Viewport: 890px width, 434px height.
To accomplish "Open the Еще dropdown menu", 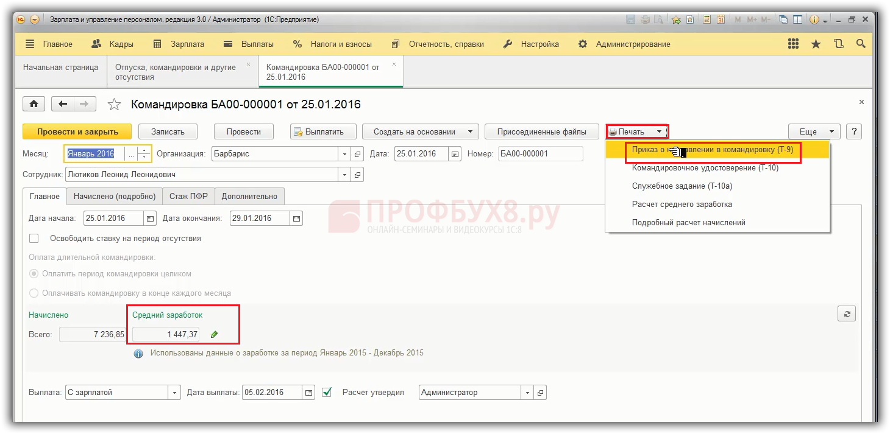I will click(x=814, y=131).
